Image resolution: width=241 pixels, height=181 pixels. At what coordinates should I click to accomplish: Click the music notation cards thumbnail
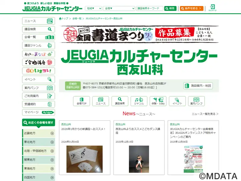point(85,159)
